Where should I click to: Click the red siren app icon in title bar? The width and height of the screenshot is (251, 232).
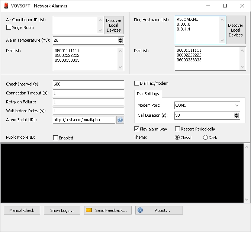(x=6, y=6)
